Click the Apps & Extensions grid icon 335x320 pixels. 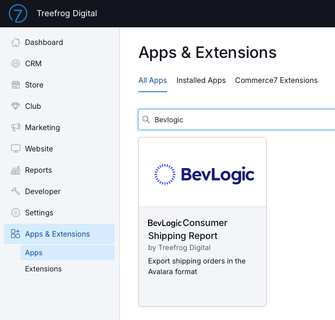click(16, 234)
